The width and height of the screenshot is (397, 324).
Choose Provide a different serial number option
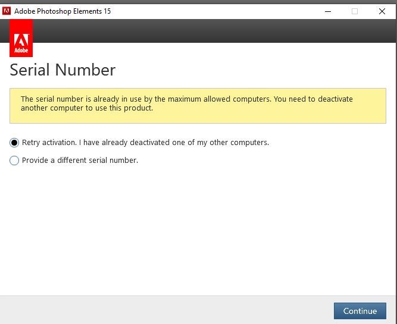click(x=14, y=161)
